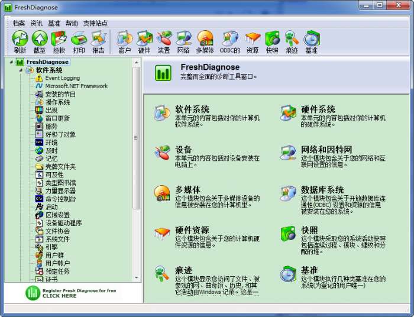The image size is (414, 317).
Task: Select the 多媒体 multimedia toolbar icon
Action: coord(205,42)
